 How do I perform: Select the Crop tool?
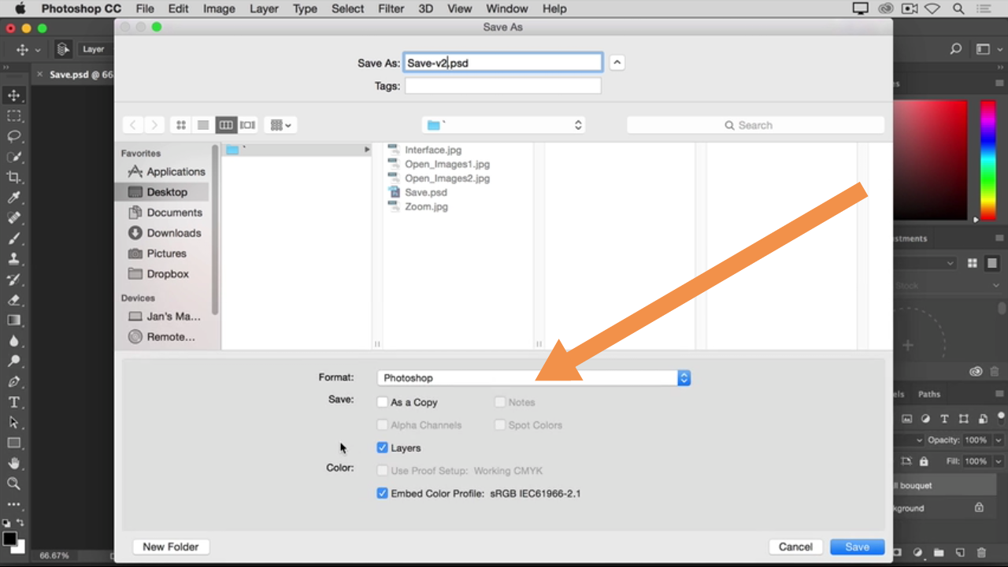14,177
